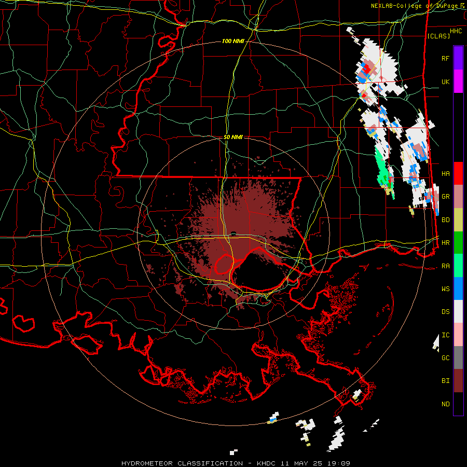Click the BI legend label
467x467 pixels.
(445, 381)
